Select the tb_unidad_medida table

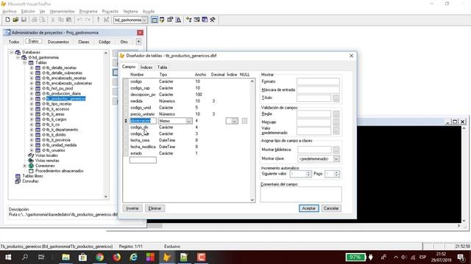[x=62, y=145]
